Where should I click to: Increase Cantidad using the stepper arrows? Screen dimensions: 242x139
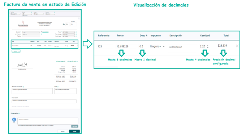208,46
